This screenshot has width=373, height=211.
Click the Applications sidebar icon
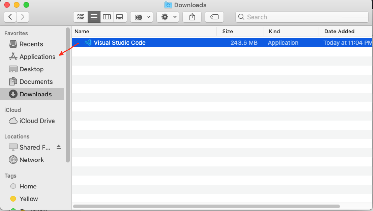tap(13, 56)
